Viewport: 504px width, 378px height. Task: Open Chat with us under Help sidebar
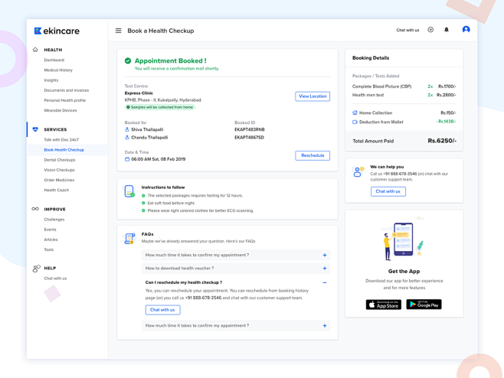55,279
